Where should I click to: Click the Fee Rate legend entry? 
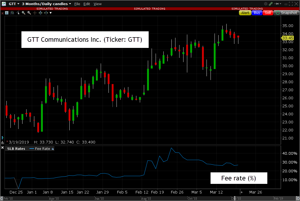40,149
